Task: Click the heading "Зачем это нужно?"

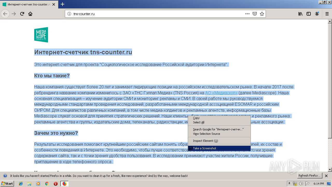Action: coord(56,133)
